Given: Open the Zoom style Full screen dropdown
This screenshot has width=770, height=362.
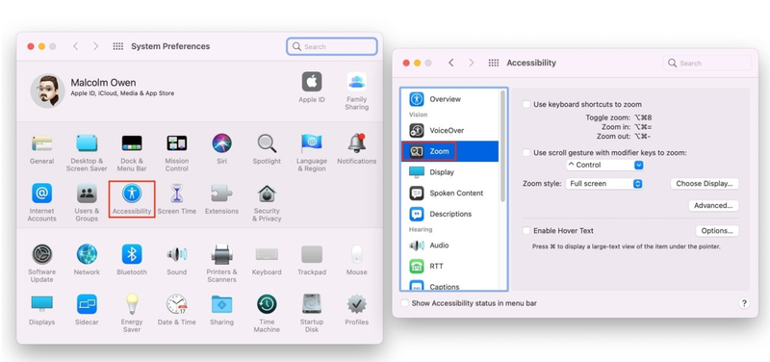Looking at the screenshot, I should [604, 184].
